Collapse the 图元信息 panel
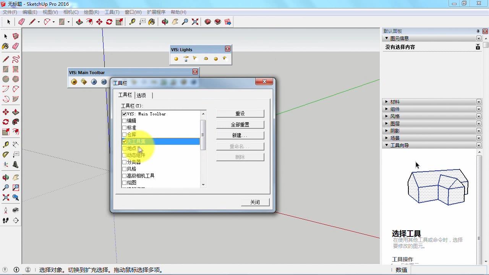The height and width of the screenshot is (275, 489). tap(387, 38)
